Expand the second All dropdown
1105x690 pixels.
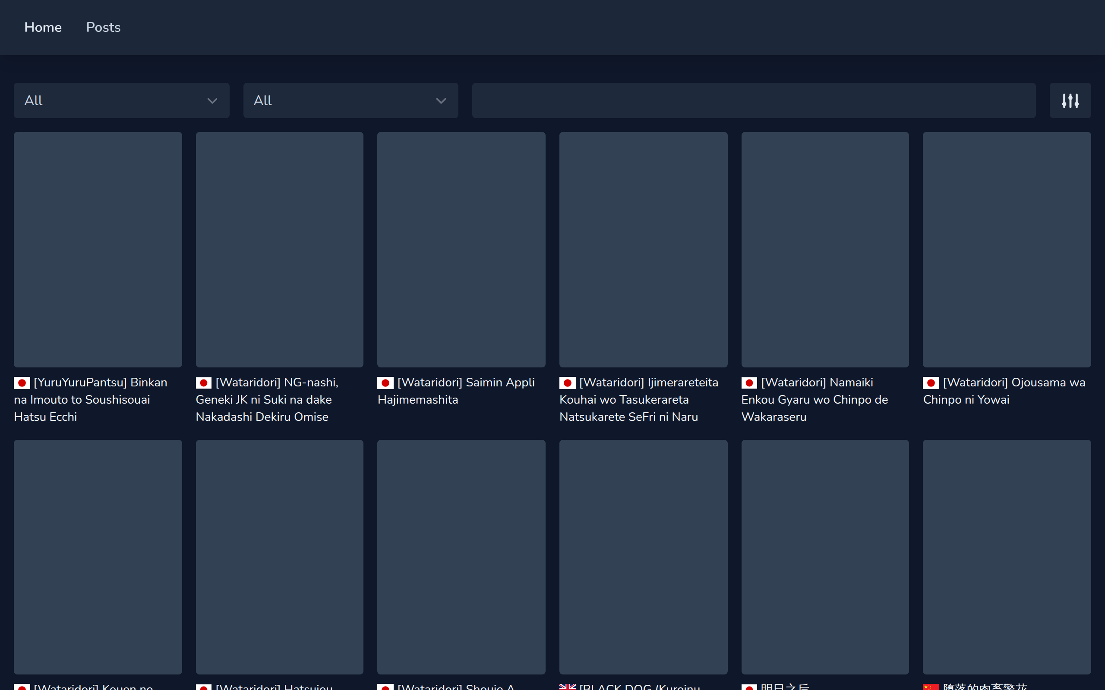pos(350,100)
